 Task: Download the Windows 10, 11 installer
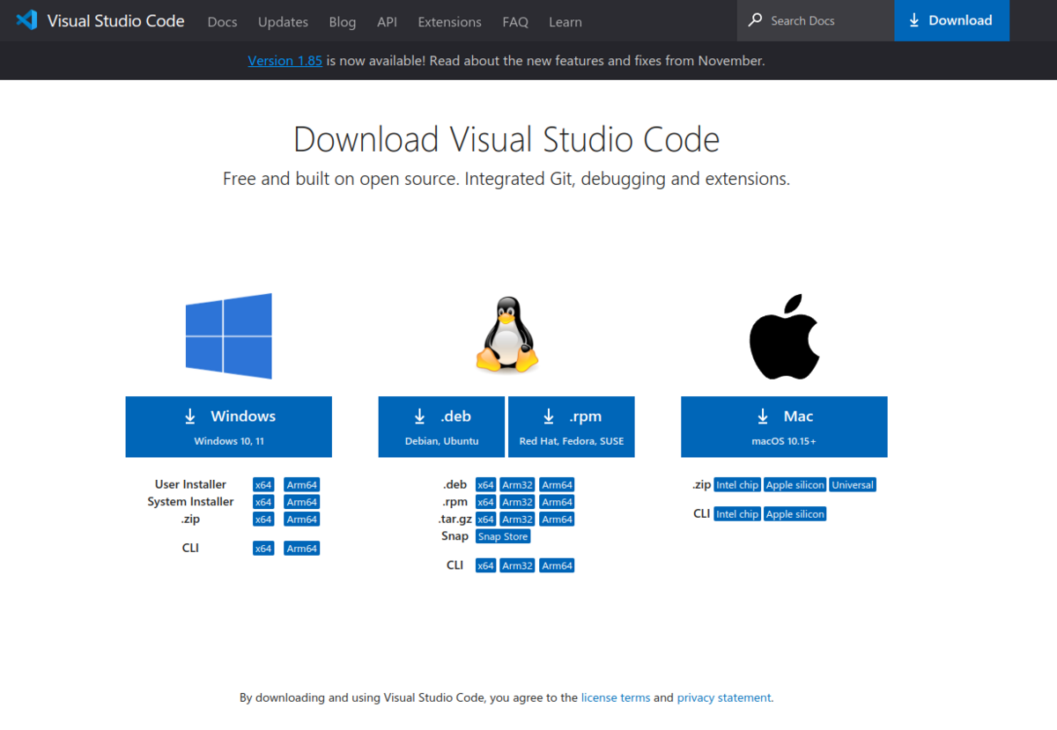point(229,426)
